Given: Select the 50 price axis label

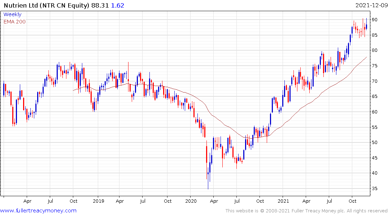Looking at the screenshot, I should [374, 143].
